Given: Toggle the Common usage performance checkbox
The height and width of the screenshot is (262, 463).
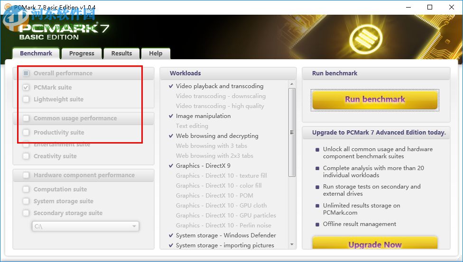Looking at the screenshot, I should tap(26, 118).
